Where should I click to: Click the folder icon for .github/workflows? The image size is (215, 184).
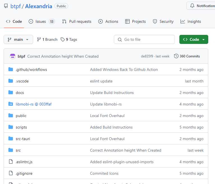click(x=11, y=69)
